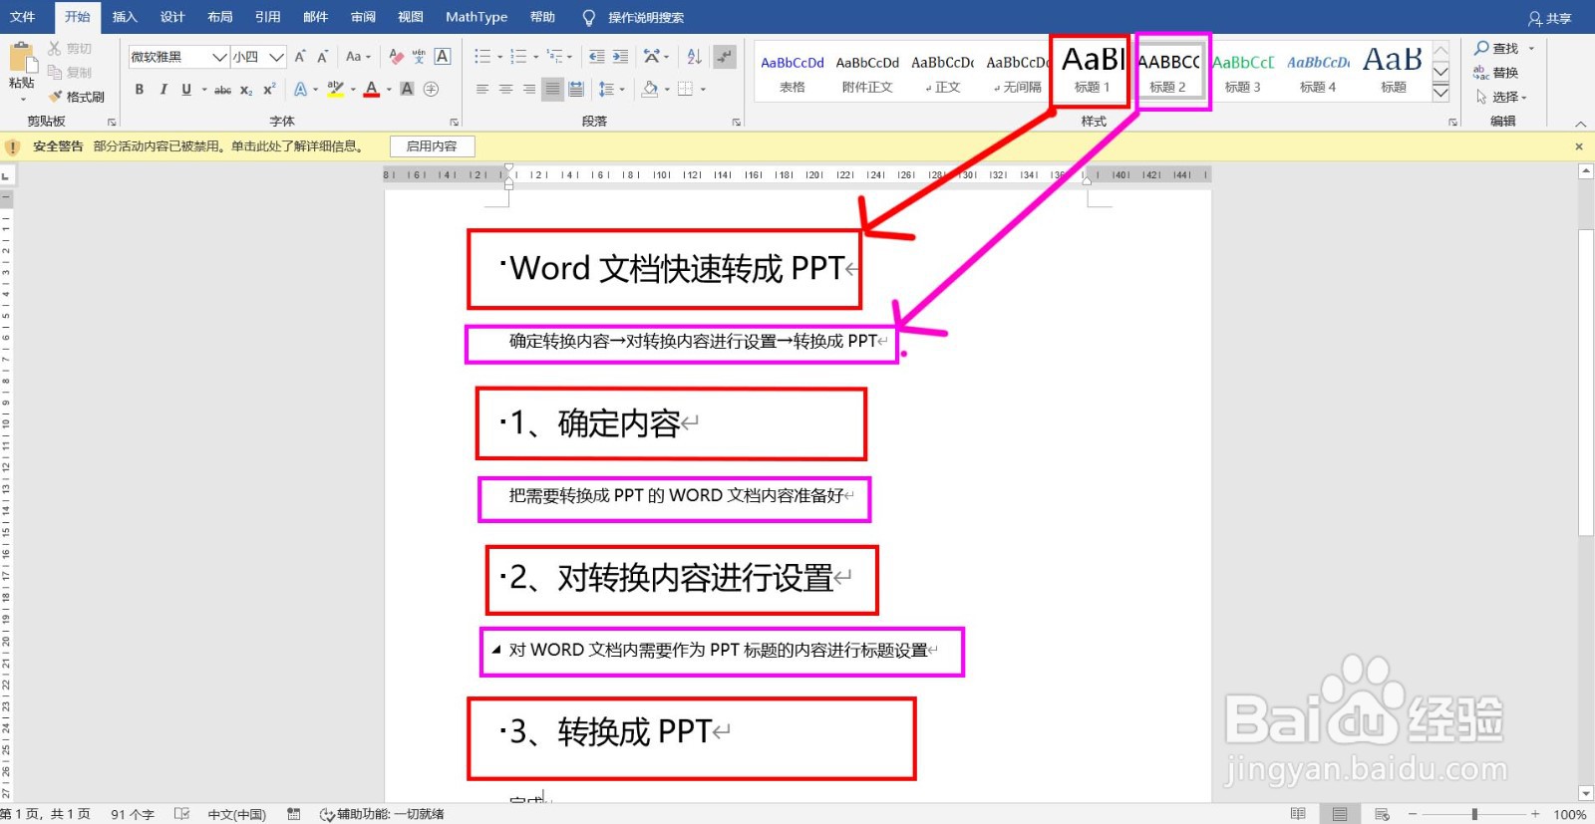The height and width of the screenshot is (824, 1595).
Task: Toggle show/hide paragraph marks
Action: coord(725,57)
